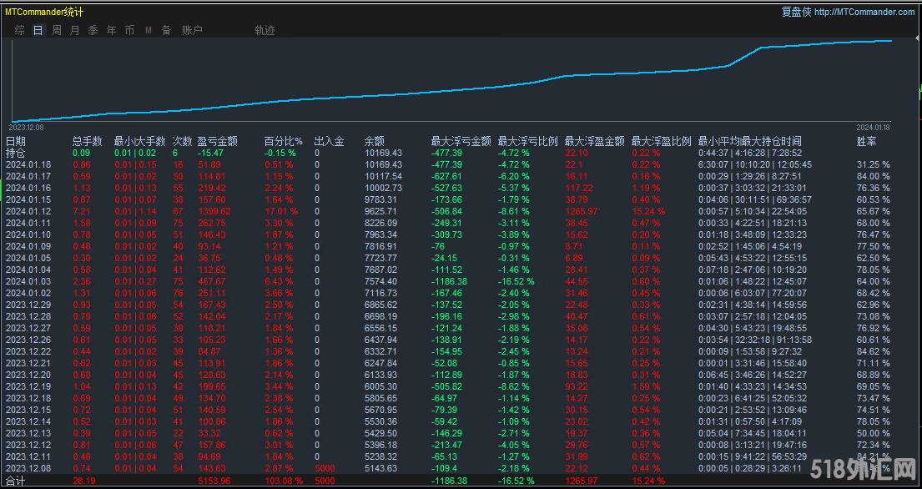Open the 备 tab
922x489 pixels.
click(166, 30)
